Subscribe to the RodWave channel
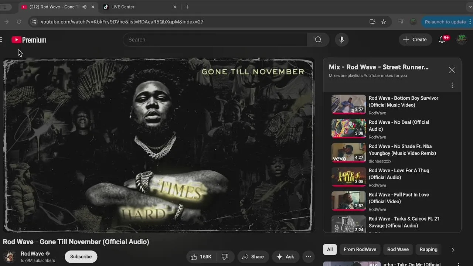Viewport: 473px width, 266px height. (81, 257)
